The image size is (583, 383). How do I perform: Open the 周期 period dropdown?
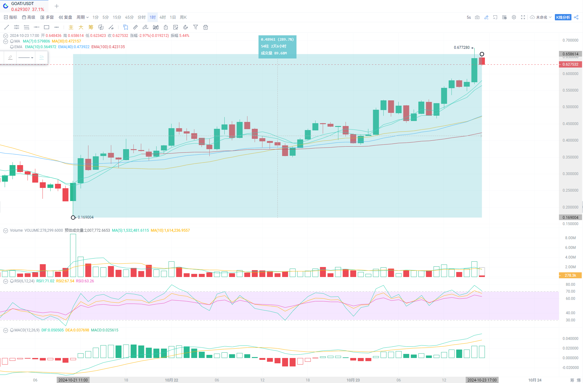coord(83,17)
